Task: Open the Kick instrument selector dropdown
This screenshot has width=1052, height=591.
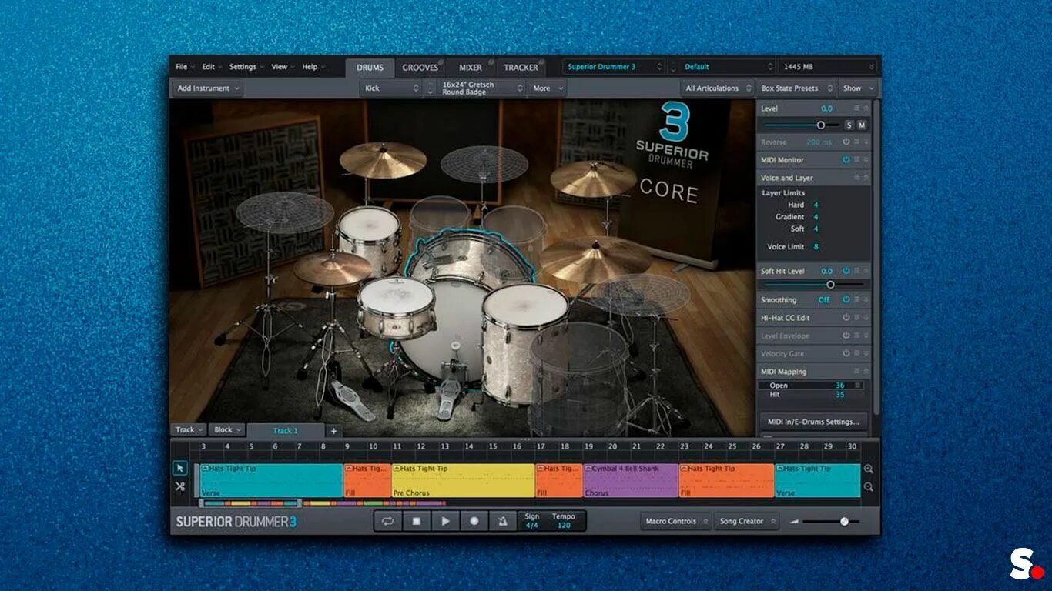Action: coord(391,88)
